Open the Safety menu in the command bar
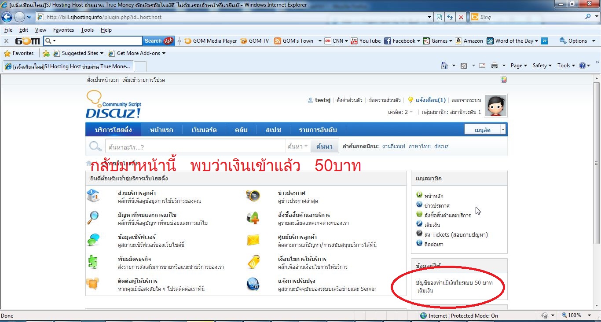 542,66
